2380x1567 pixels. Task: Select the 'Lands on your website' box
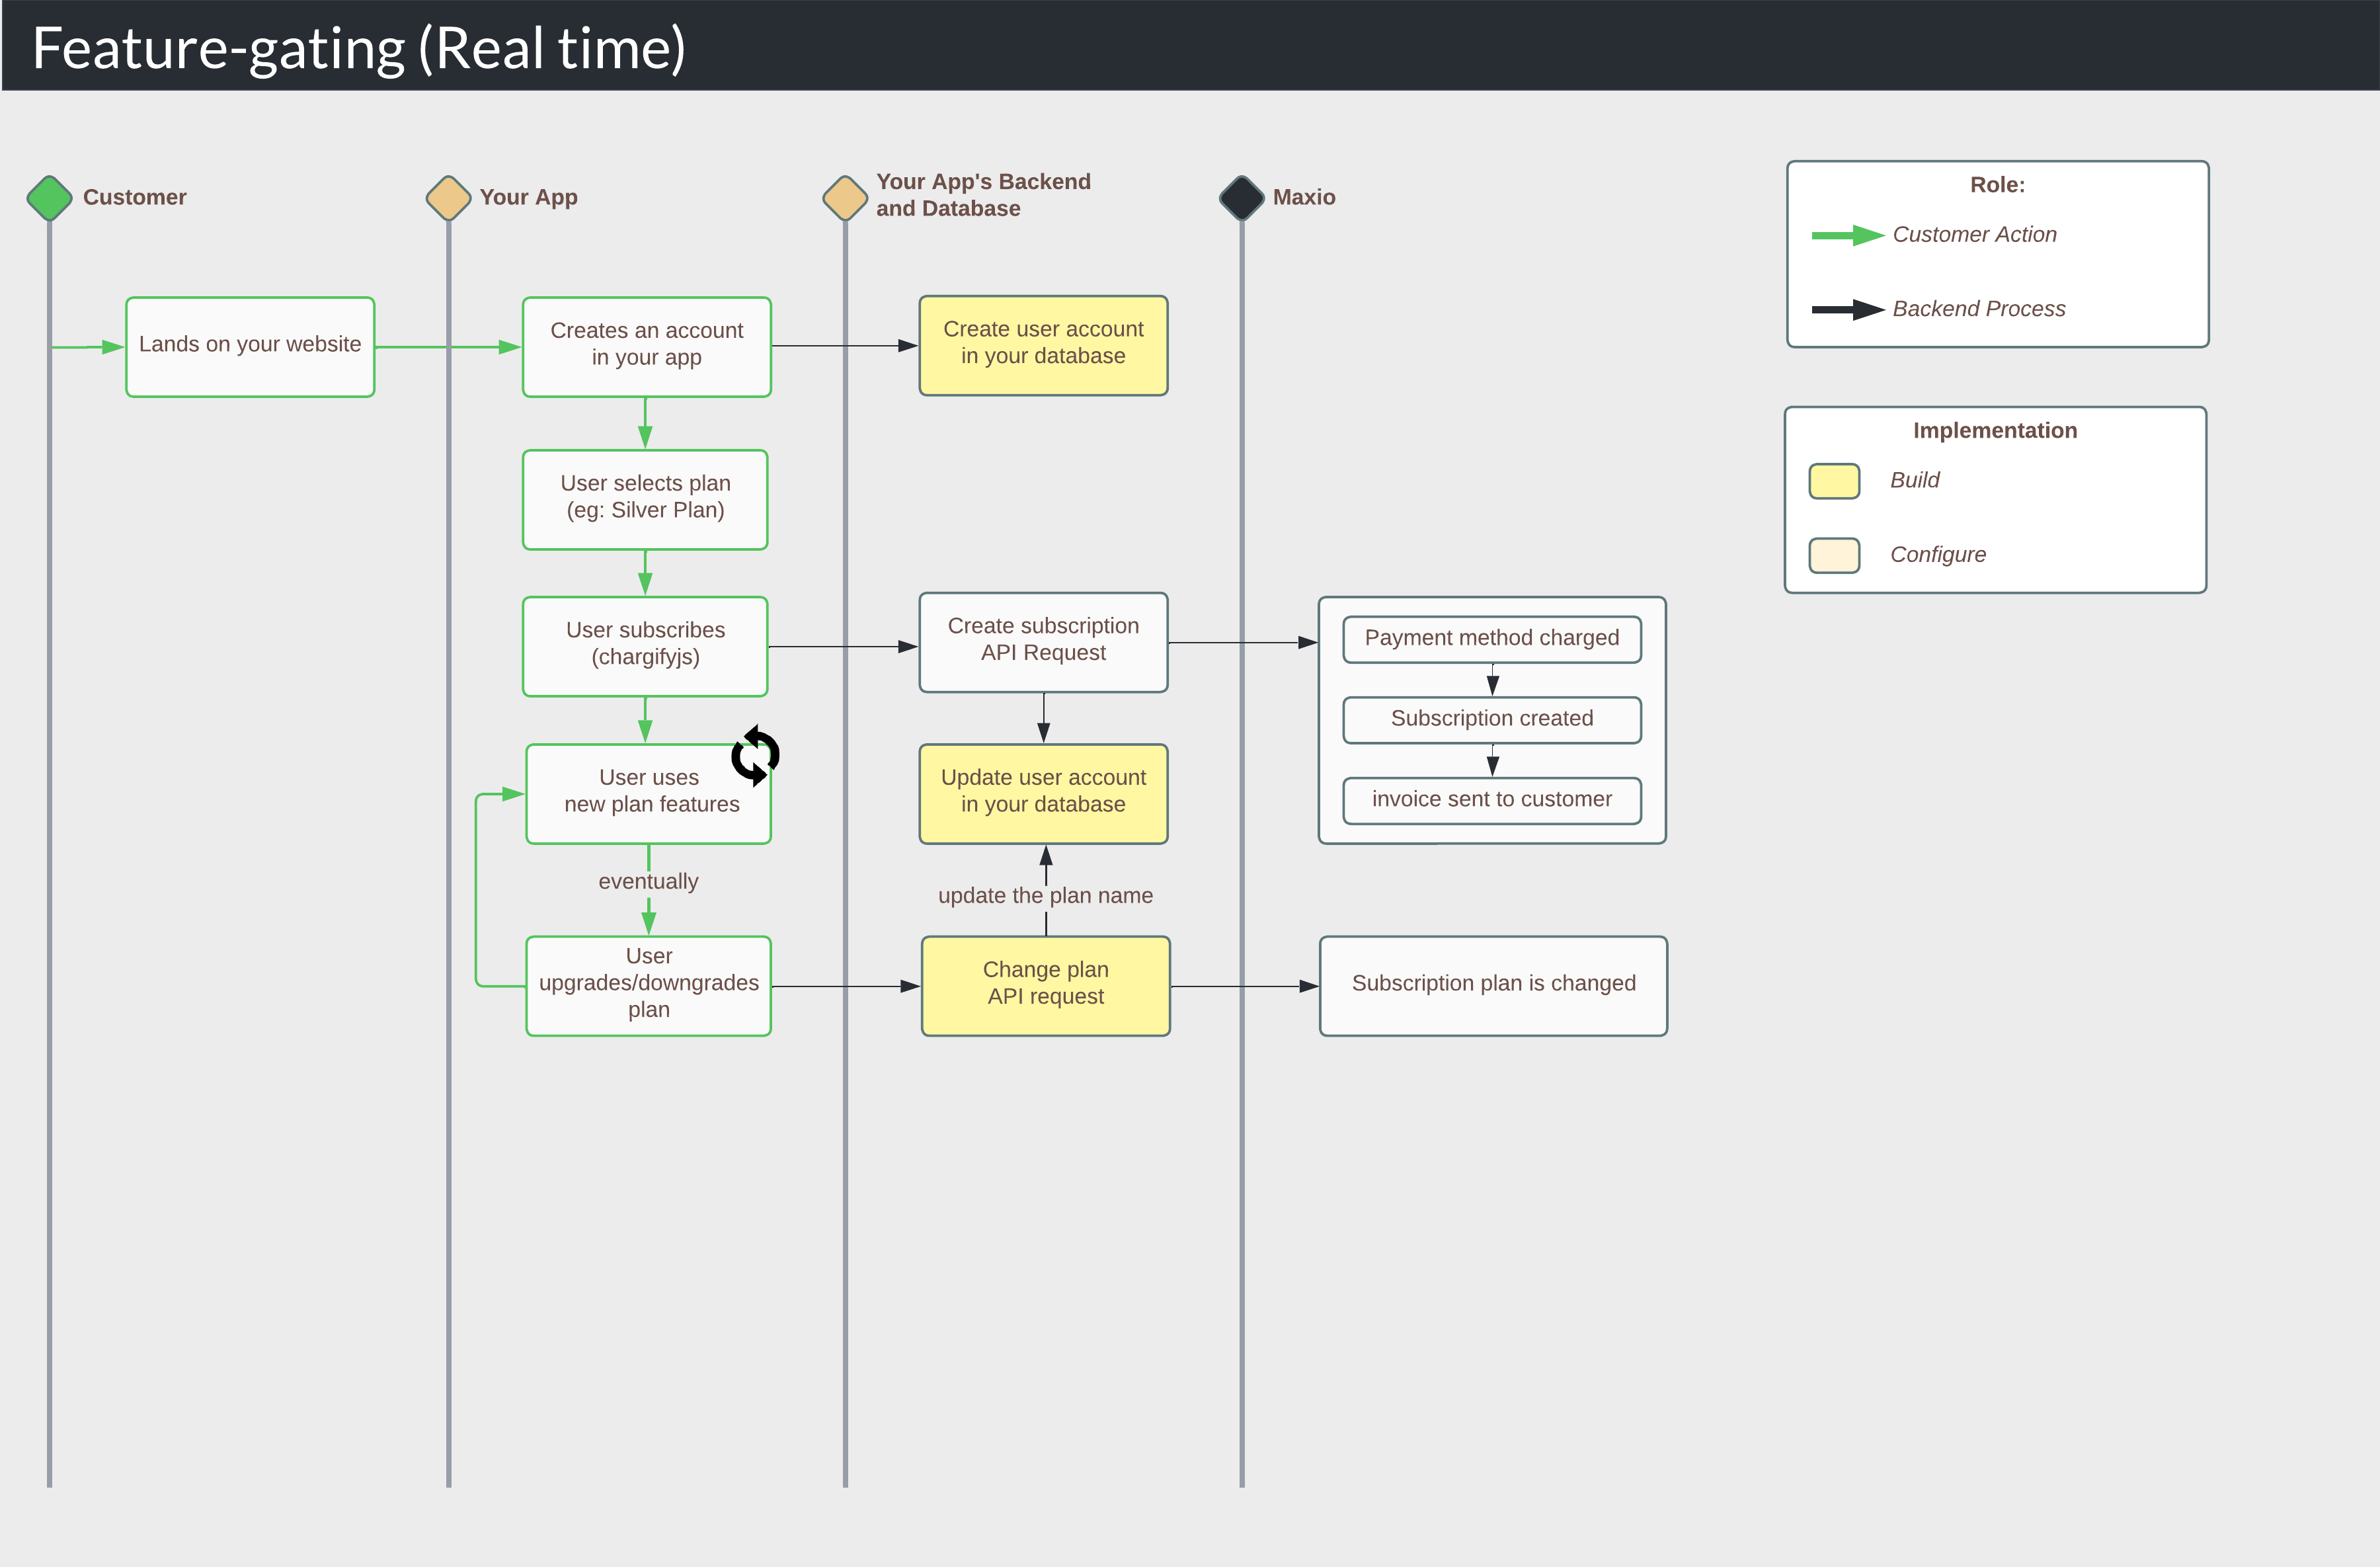[x=250, y=347]
